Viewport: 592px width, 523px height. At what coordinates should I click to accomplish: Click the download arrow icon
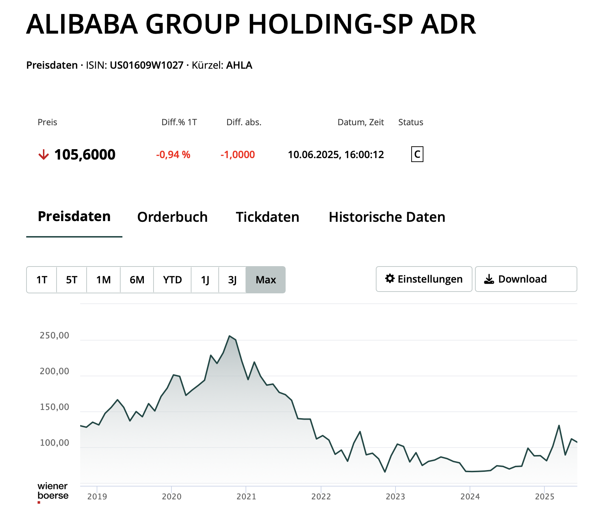click(489, 279)
